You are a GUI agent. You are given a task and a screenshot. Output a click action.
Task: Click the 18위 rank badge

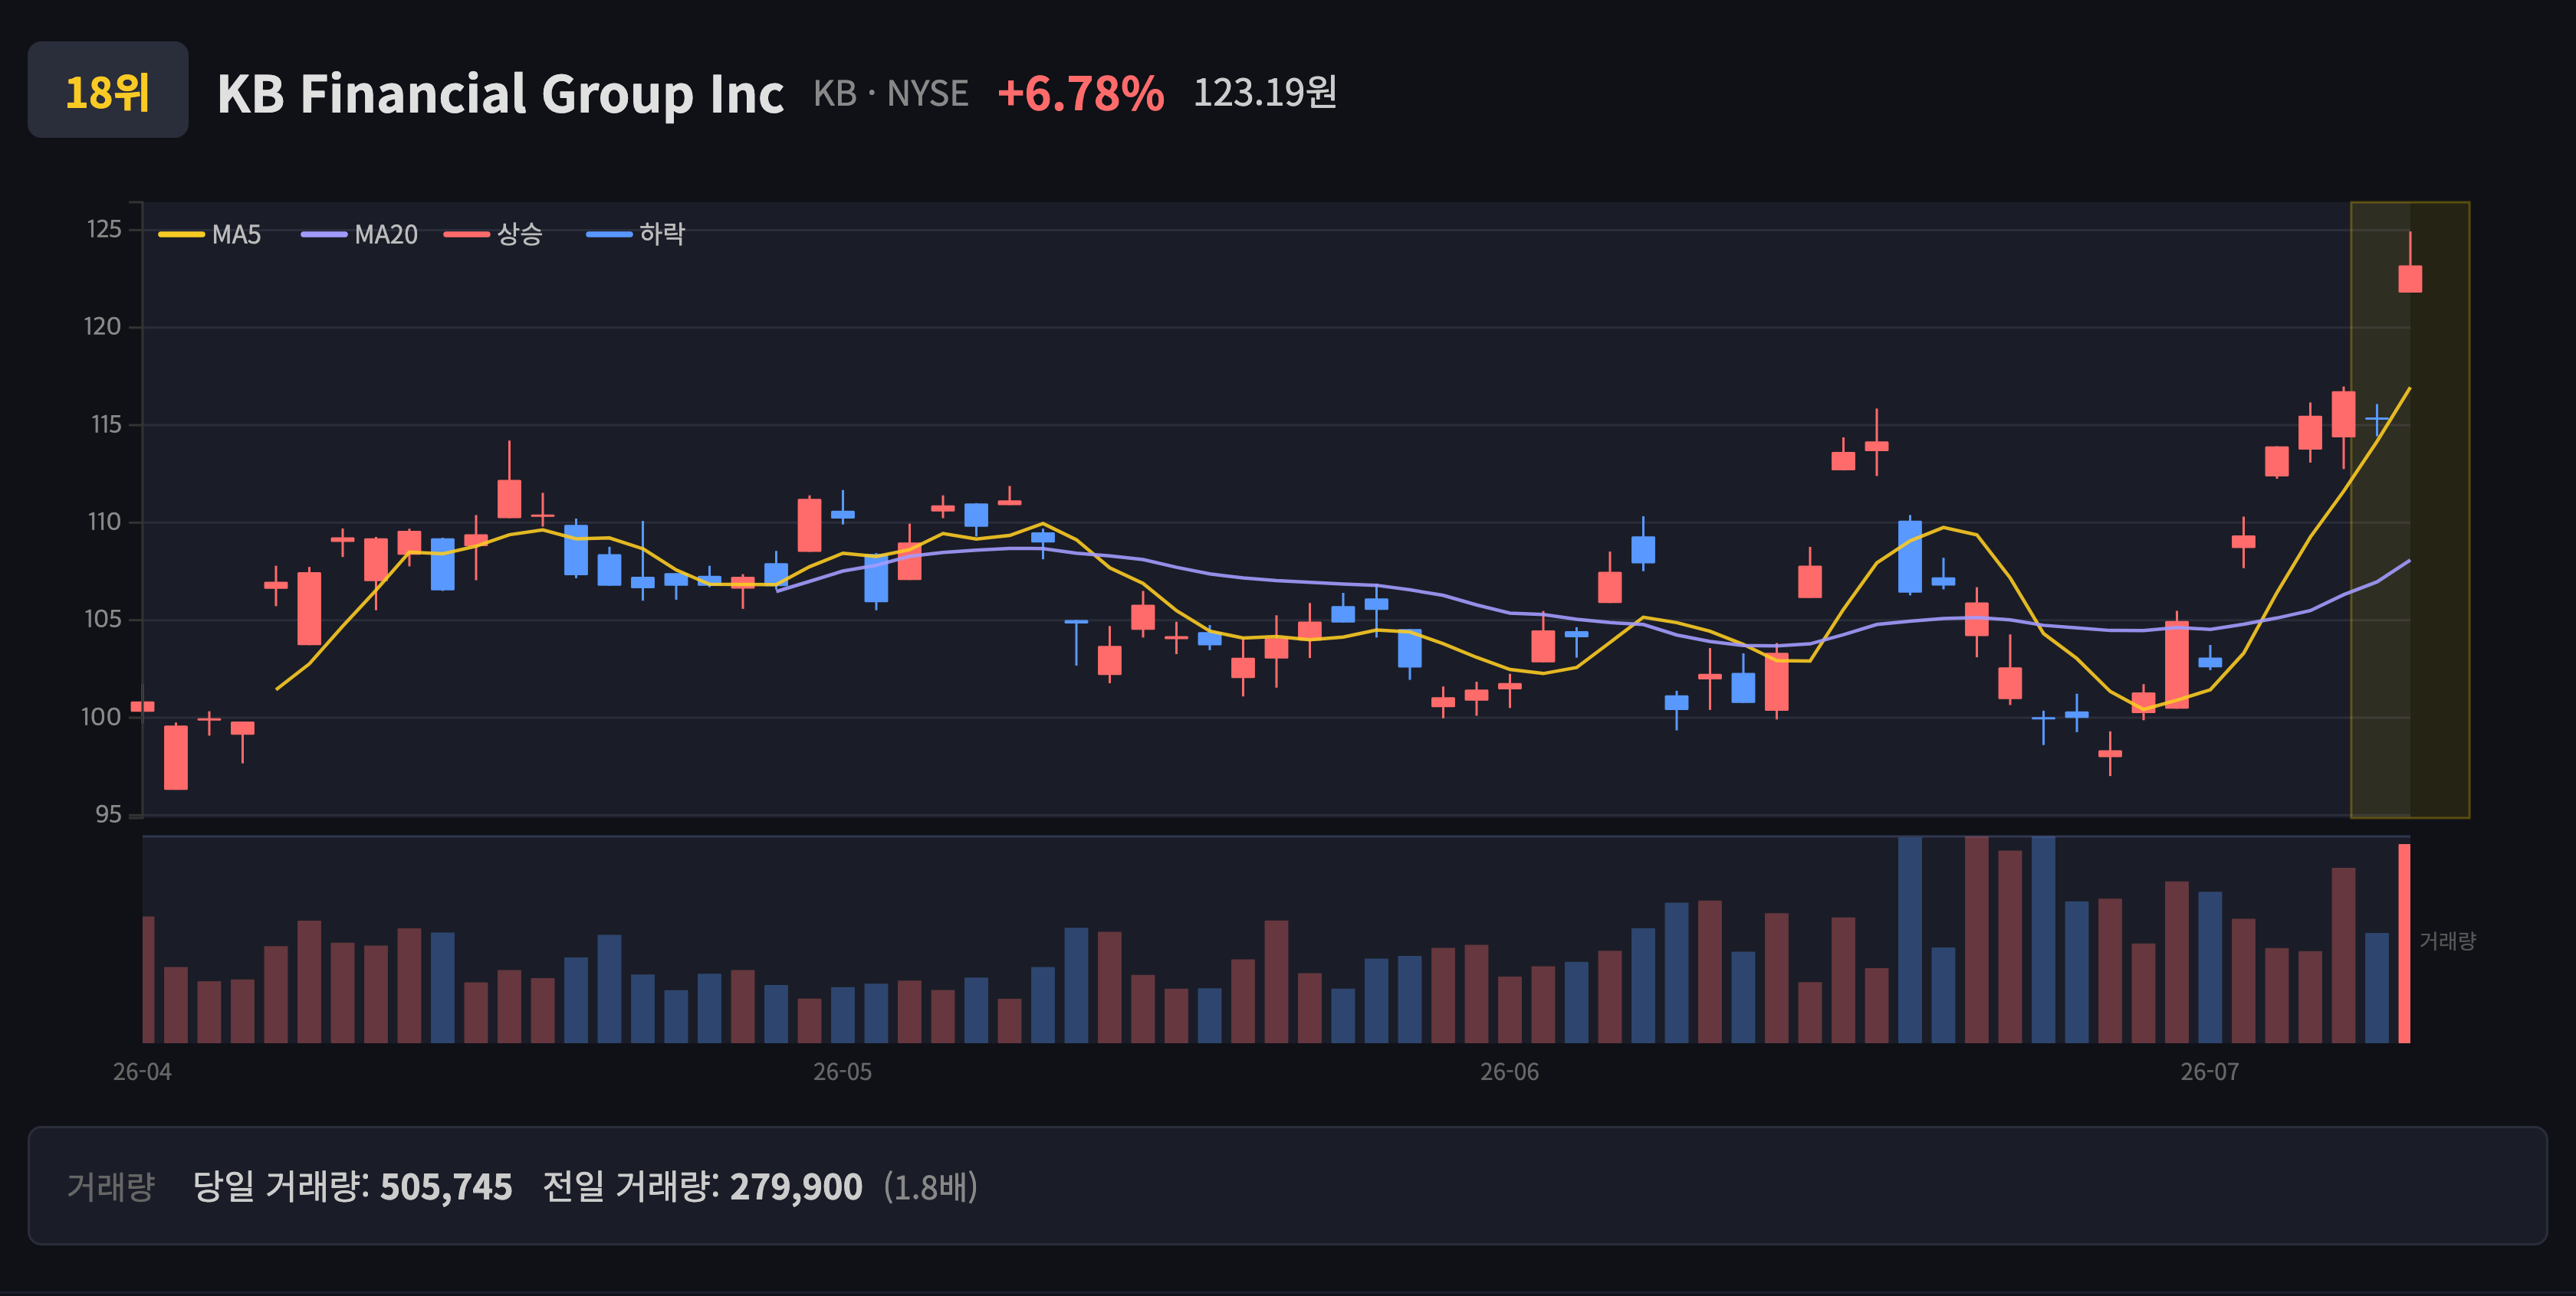point(108,90)
